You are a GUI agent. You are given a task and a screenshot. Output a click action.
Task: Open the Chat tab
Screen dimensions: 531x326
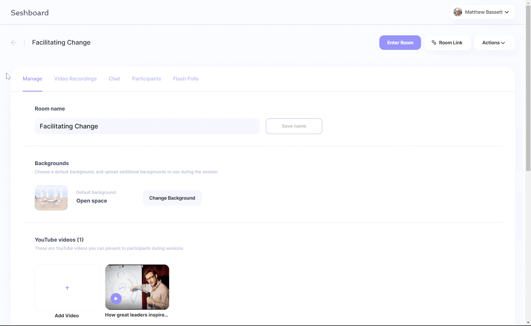coord(114,79)
